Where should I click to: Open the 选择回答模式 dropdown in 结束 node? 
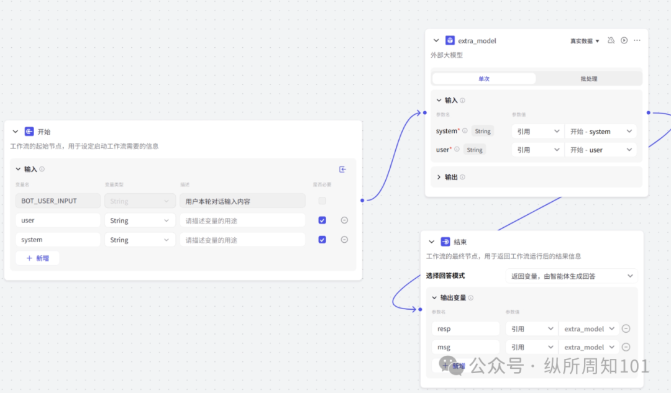tap(570, 276)
